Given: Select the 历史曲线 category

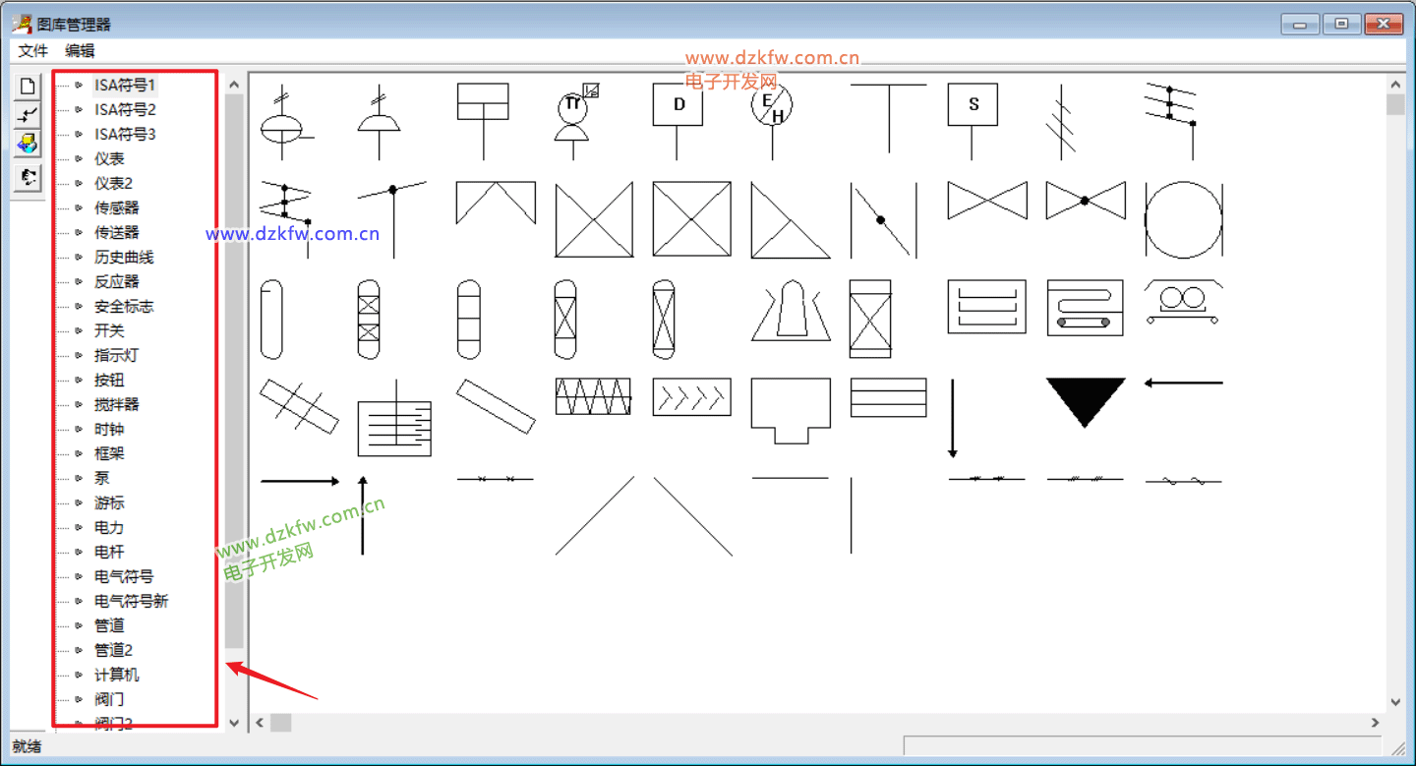Looking at the screenshot, I should click(x=124, y=257).
